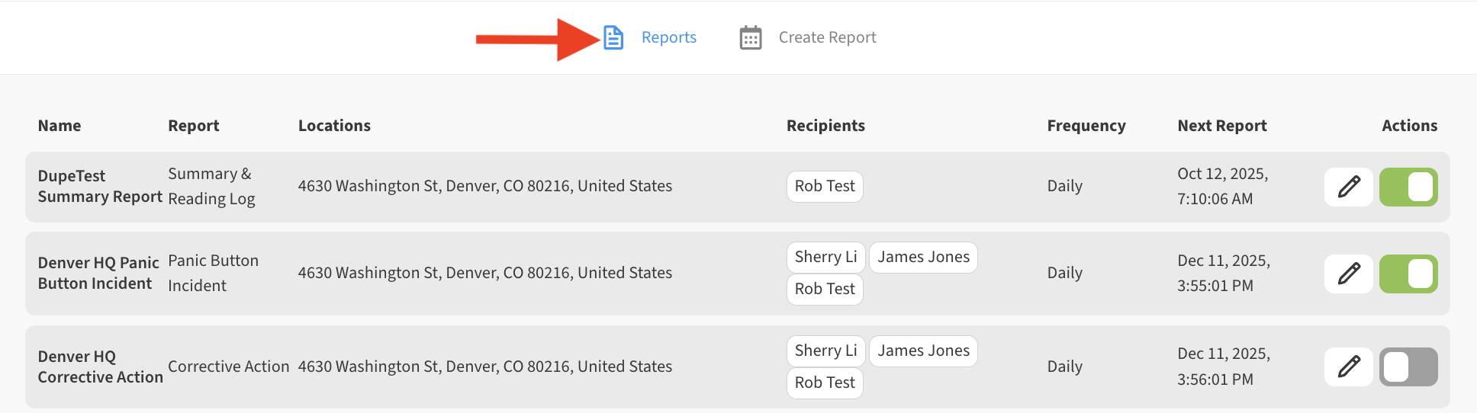Click the Create Report calendar icon

(x=751, y=37)
